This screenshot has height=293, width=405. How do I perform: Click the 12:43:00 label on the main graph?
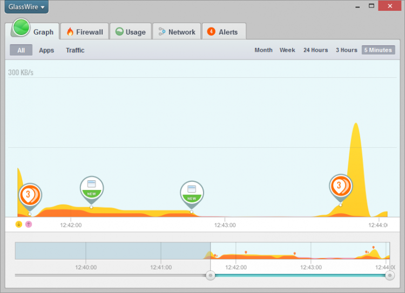pos(225,225)
